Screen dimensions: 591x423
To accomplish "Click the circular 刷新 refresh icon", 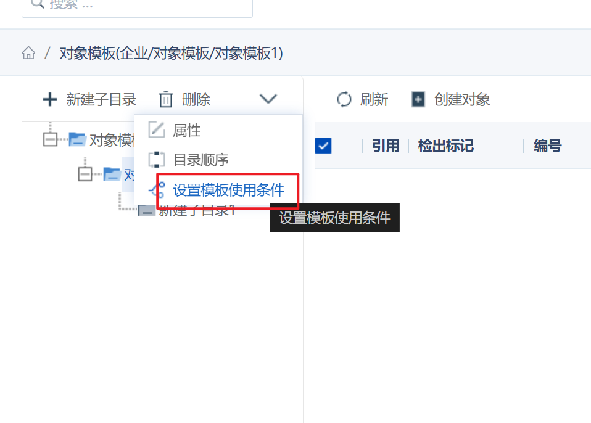I will point(344,100).
